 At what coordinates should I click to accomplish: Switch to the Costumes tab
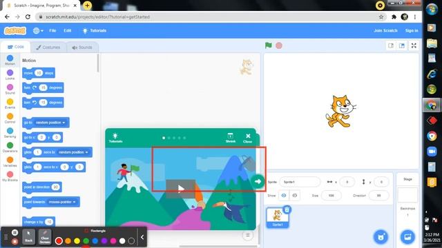[48, 48]
